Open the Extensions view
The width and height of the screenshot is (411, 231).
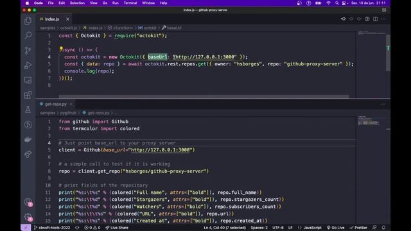(28, 95)
